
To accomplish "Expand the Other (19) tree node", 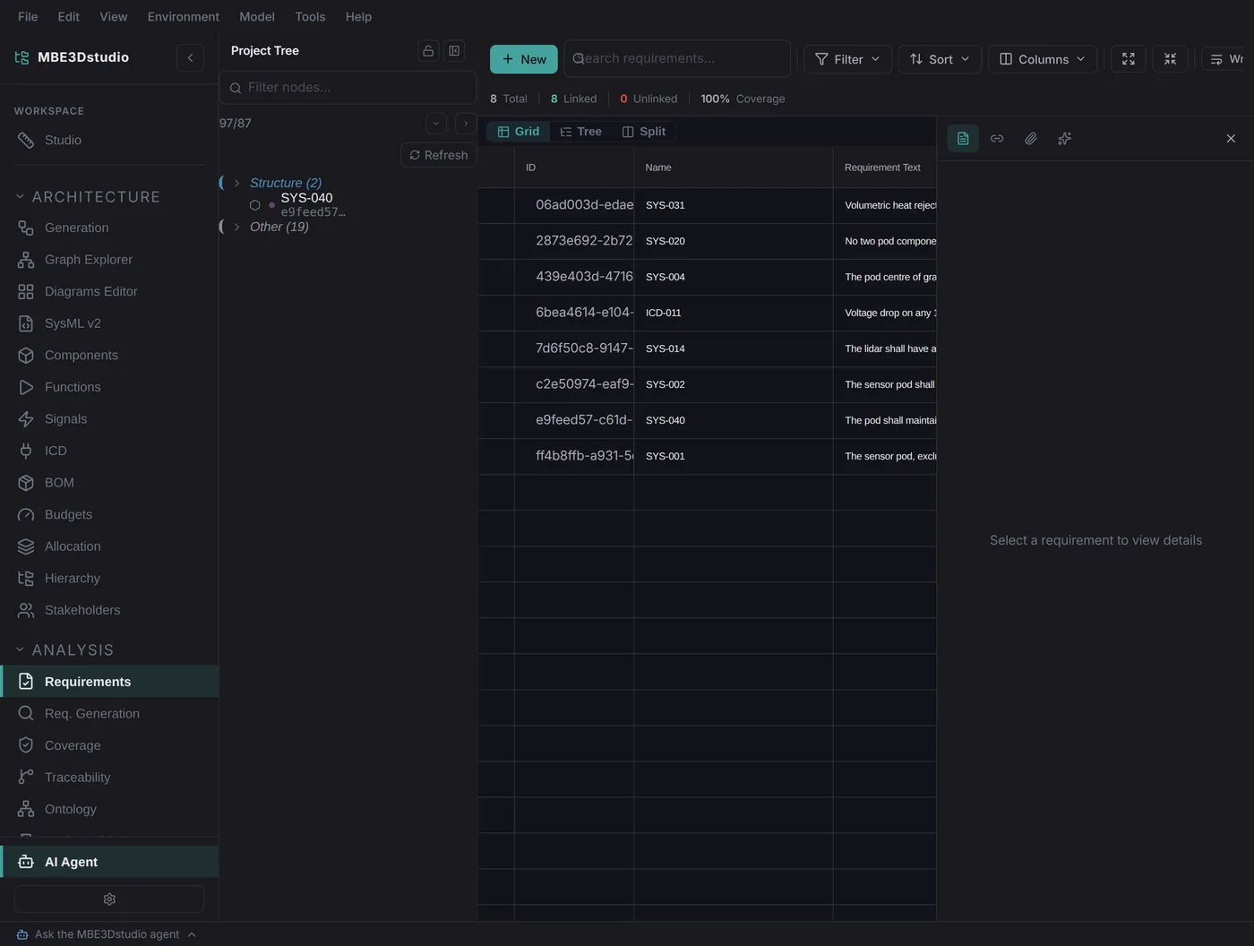I will tap(236, 227).
